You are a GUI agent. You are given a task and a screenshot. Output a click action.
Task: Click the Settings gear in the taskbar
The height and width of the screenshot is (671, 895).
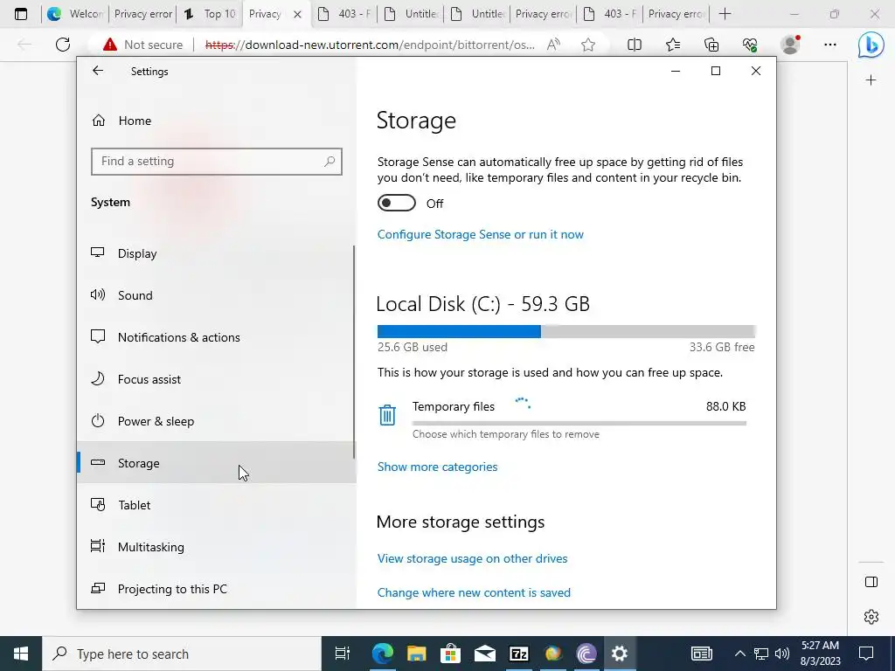(x=620, y=654)
